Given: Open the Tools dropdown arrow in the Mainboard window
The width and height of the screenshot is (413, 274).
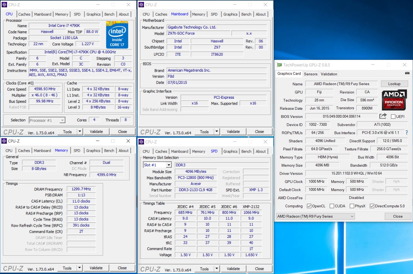Looking at the screenshot, I should (217, 132).
